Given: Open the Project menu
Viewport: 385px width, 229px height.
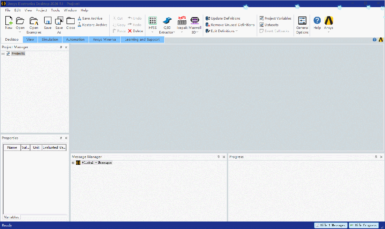Looking at the screenshot, I should click(41, 10).
